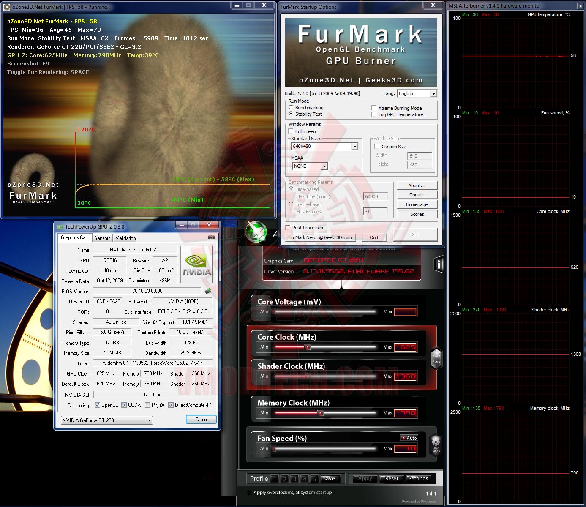Toggle the Link clocks icon in Afterburner

[436, 359]
